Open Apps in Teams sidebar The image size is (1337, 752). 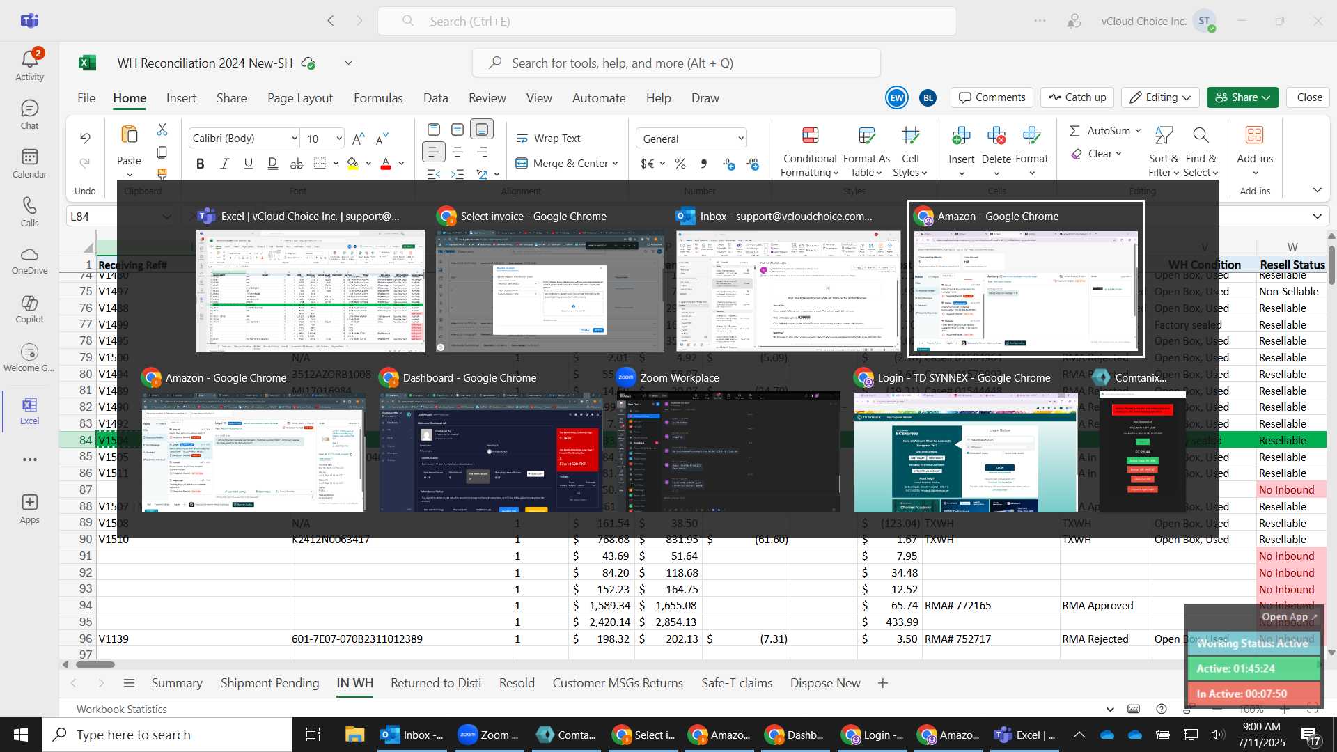pos(29,508)
